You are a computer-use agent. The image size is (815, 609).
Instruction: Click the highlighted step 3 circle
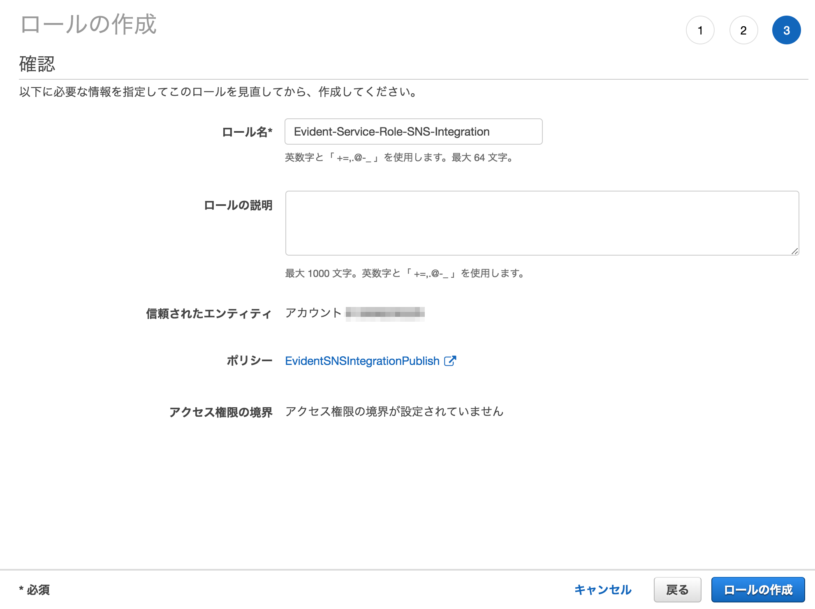786,29
